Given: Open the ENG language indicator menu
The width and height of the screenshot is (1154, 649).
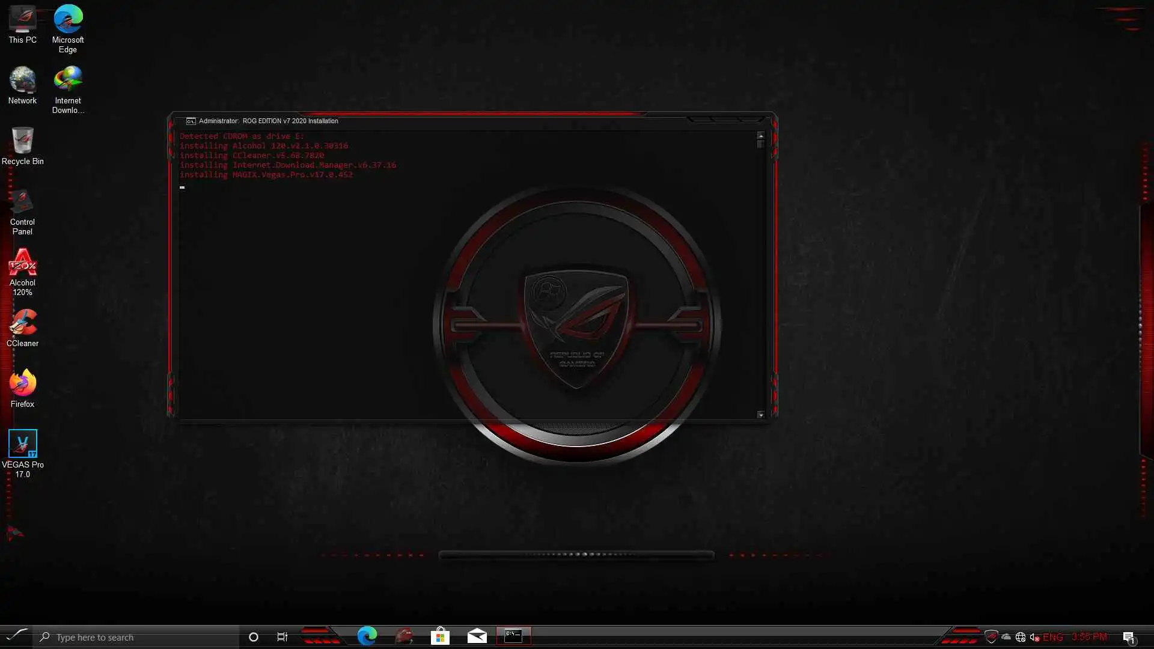Looking at the screenshot, I should 1052,637.
